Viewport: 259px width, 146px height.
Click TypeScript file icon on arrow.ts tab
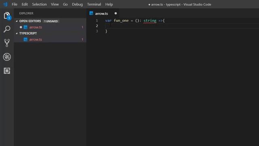(x=91, y=13)
